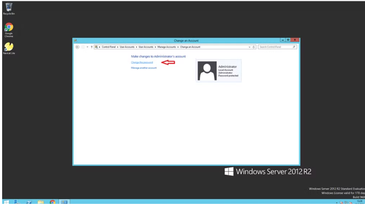
Task: Open Google Chrome from the taskbar
Action: click(x=53, y=202)
